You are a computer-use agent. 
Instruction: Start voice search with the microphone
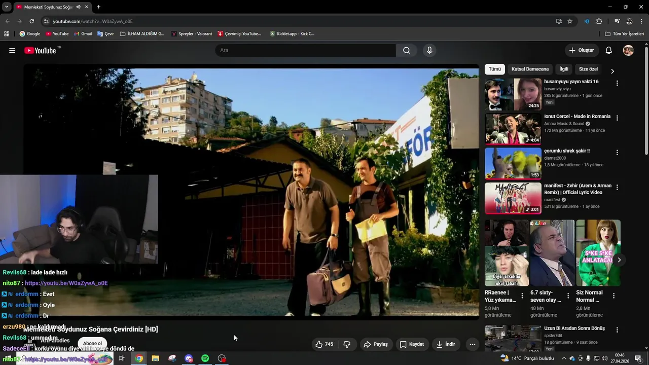point(429,50)
